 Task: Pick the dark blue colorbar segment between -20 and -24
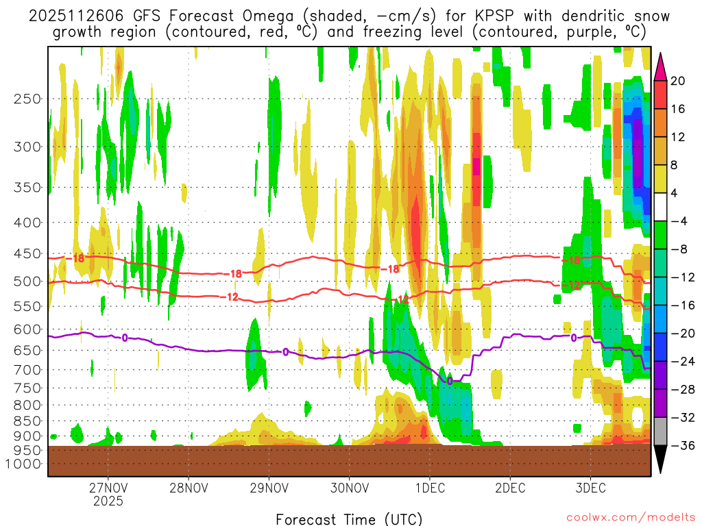(660, 347)
